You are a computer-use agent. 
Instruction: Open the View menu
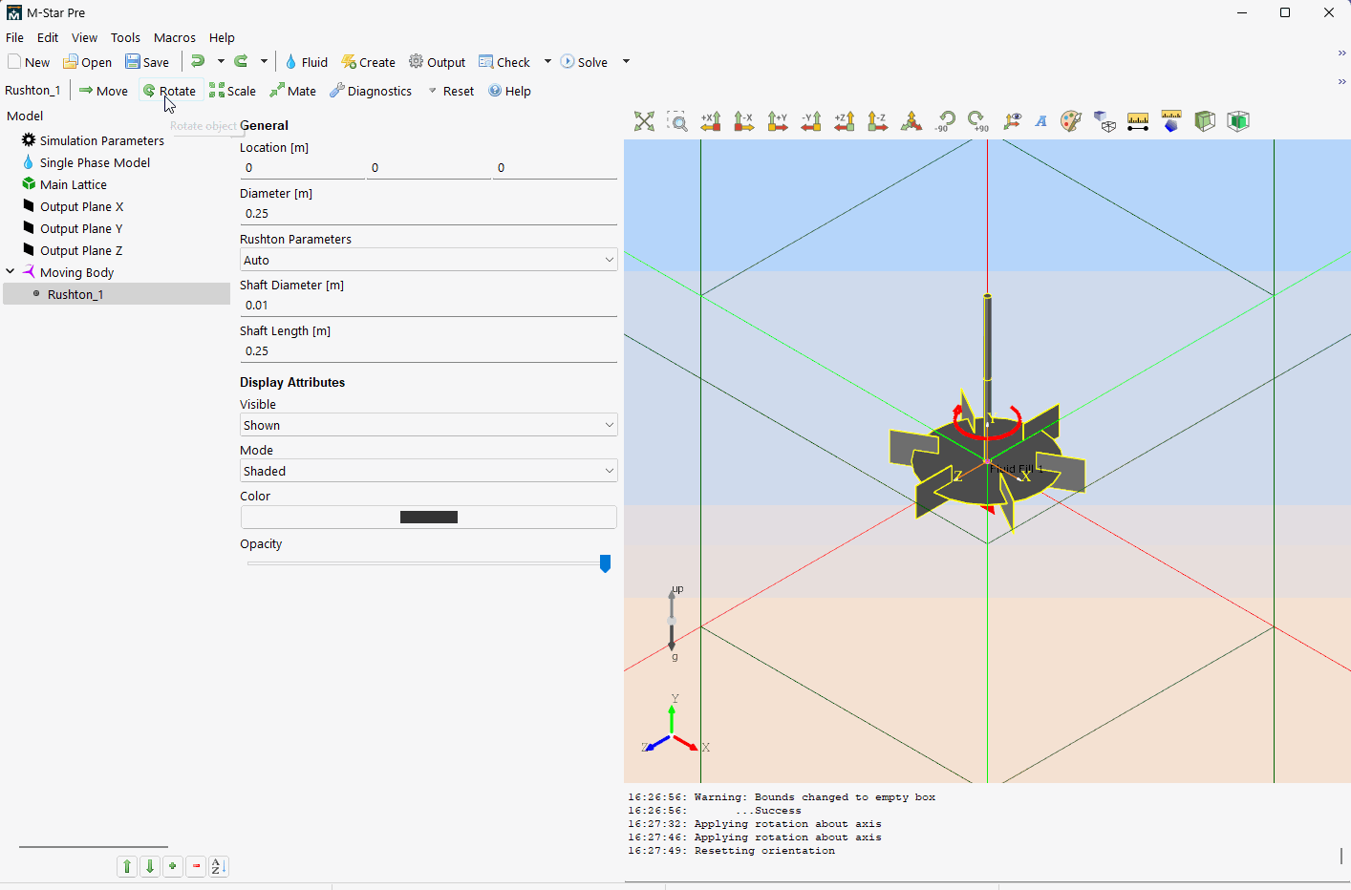(84, 37)
